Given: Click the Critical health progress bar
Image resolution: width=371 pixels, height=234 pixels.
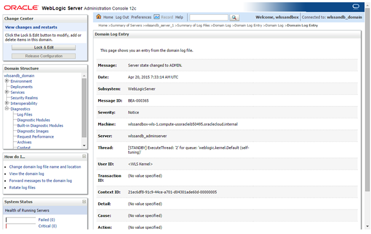Looking at the screenshot, I should pos(21,226).
